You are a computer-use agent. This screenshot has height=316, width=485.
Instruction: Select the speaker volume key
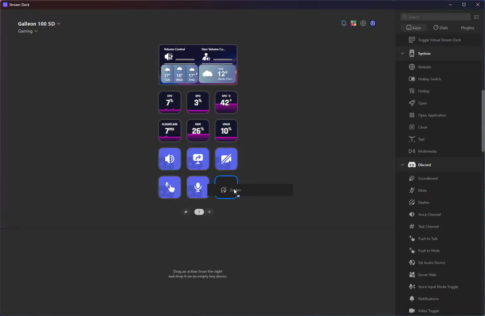(170, 159)
